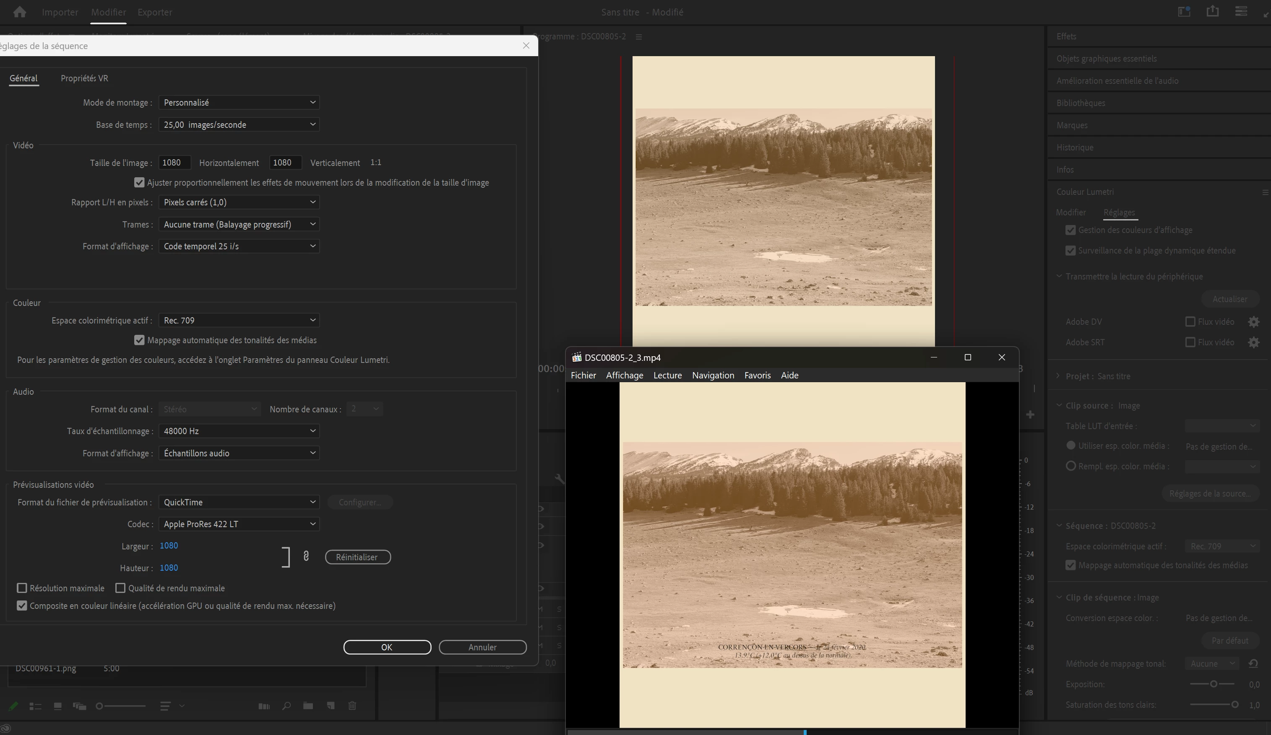Uncheck Mappage automatique des tonalités in dialog
The height and width of the screenshot is (735, 1271).
point(139,341)
